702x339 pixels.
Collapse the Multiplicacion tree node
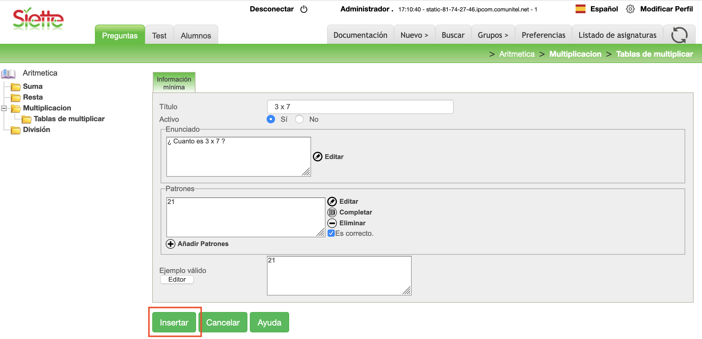coord(4,108)
